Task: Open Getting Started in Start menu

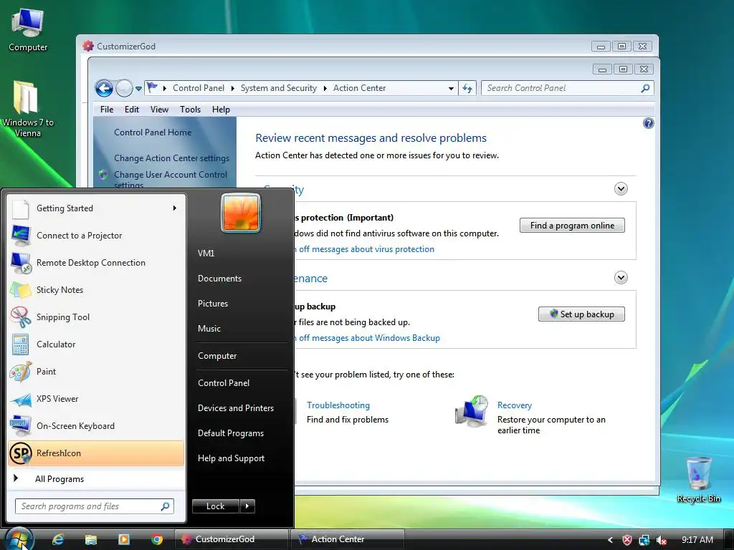Action: pyautogui.click(x=96, y=208)
